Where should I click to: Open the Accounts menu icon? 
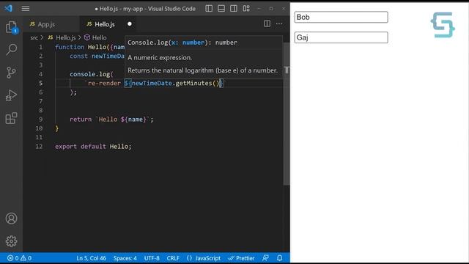[x=12, y=219]
